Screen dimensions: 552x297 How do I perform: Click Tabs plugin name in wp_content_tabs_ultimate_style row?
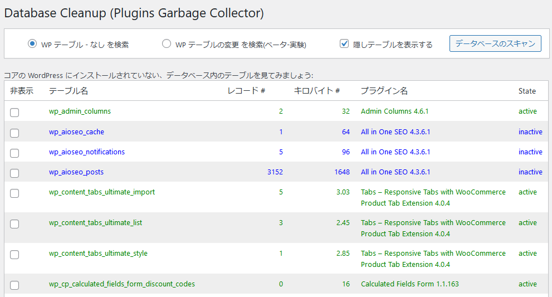pyautogui.click(x=433, y=259)
